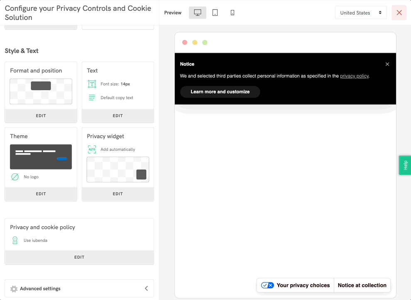Edit Format and position settings
This screenshot has width=411, height=300.
[x=41, y=116]
